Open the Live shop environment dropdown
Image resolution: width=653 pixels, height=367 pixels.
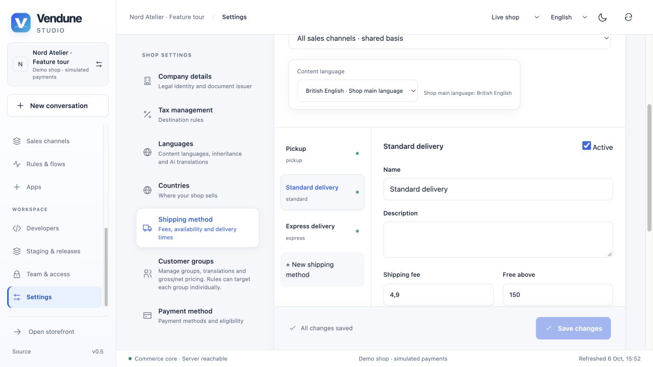pyautogui.click(x=515, y=17)
